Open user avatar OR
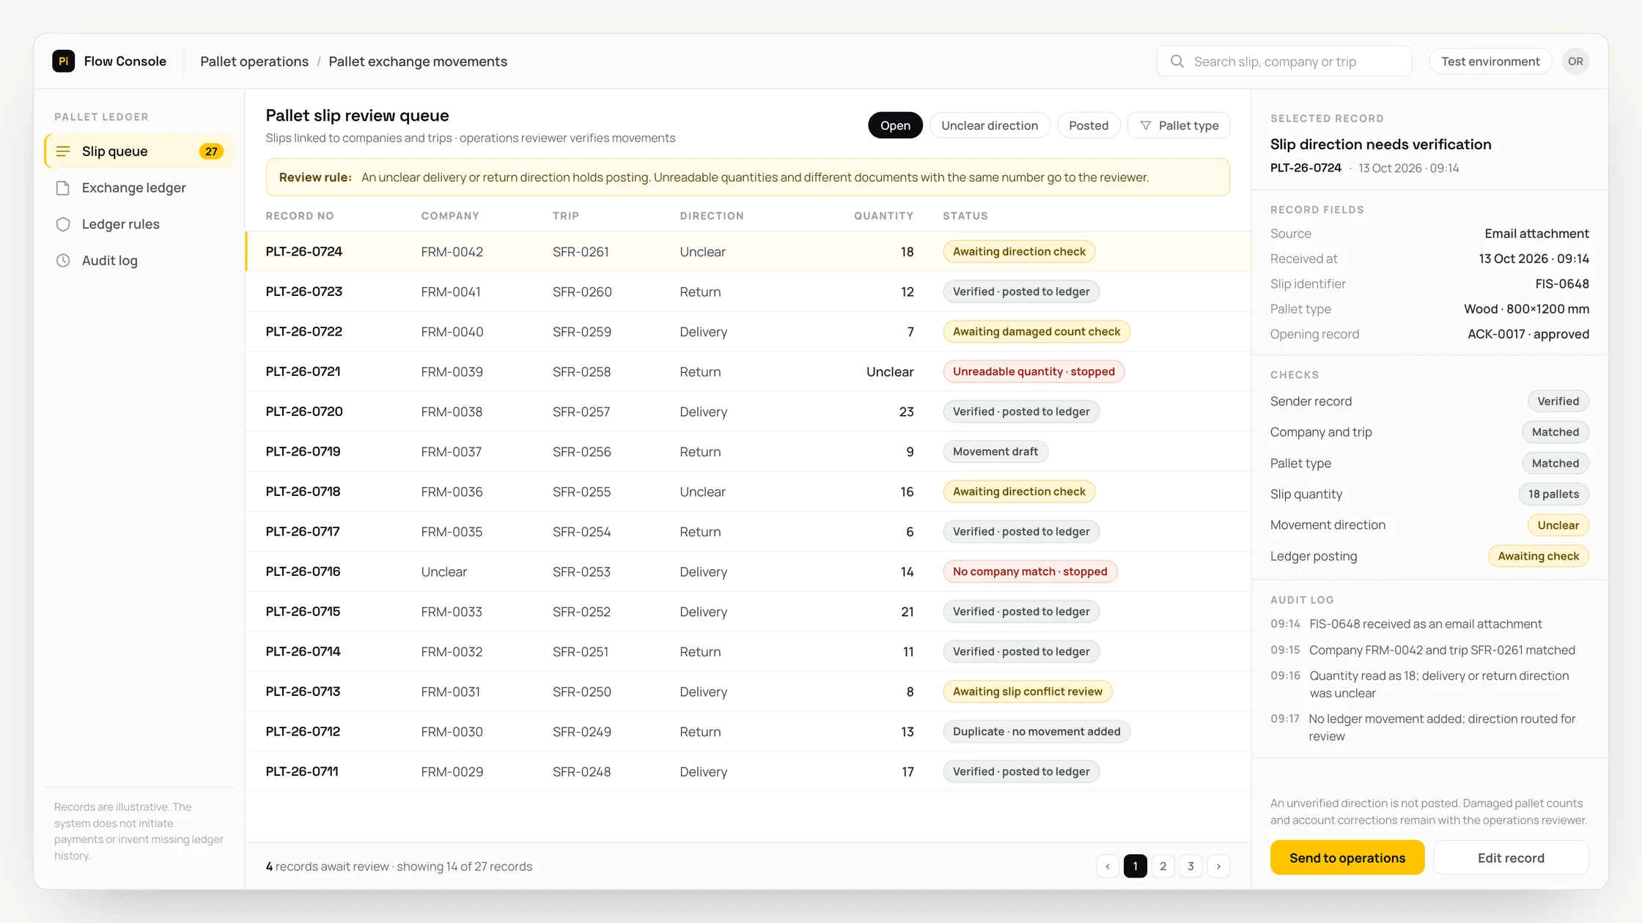Image resolution: width=1642 pixels, height=923 pixels. coord(1575,62)
